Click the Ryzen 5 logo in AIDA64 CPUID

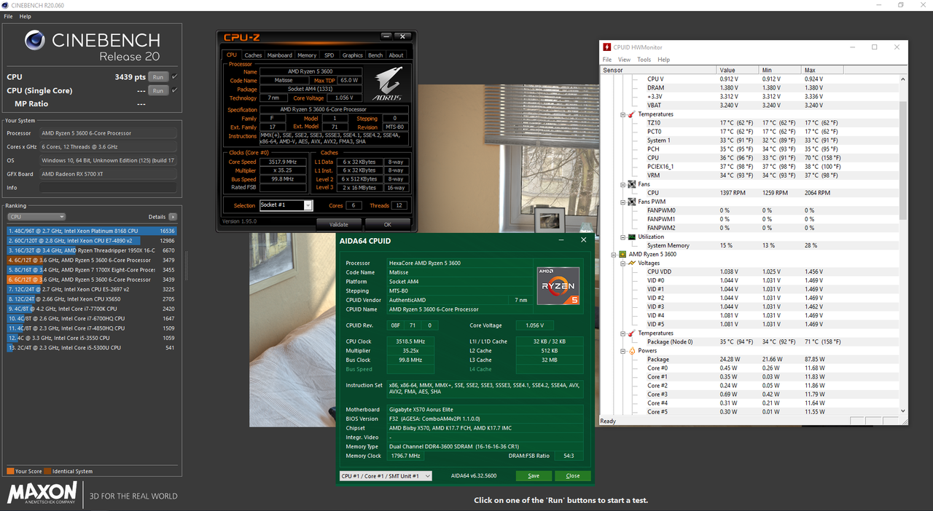click(x=558, y=285)
